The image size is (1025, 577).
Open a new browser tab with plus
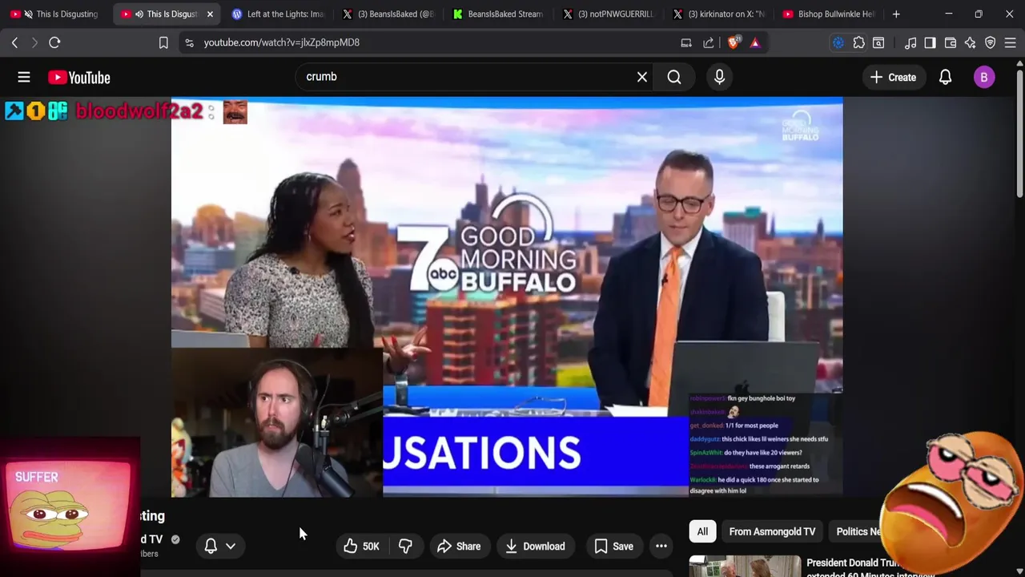tap(896, 14)
